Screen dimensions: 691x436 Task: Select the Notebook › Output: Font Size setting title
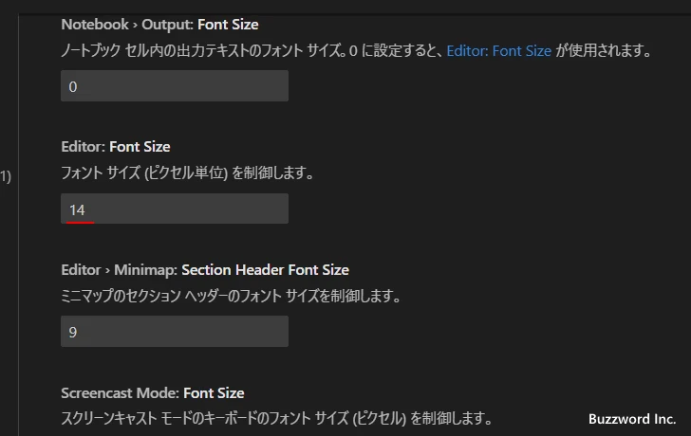159,25
